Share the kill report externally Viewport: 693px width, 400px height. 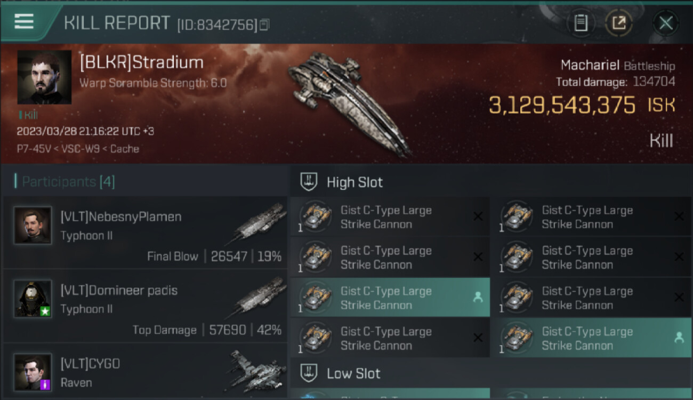click(618, 23)
